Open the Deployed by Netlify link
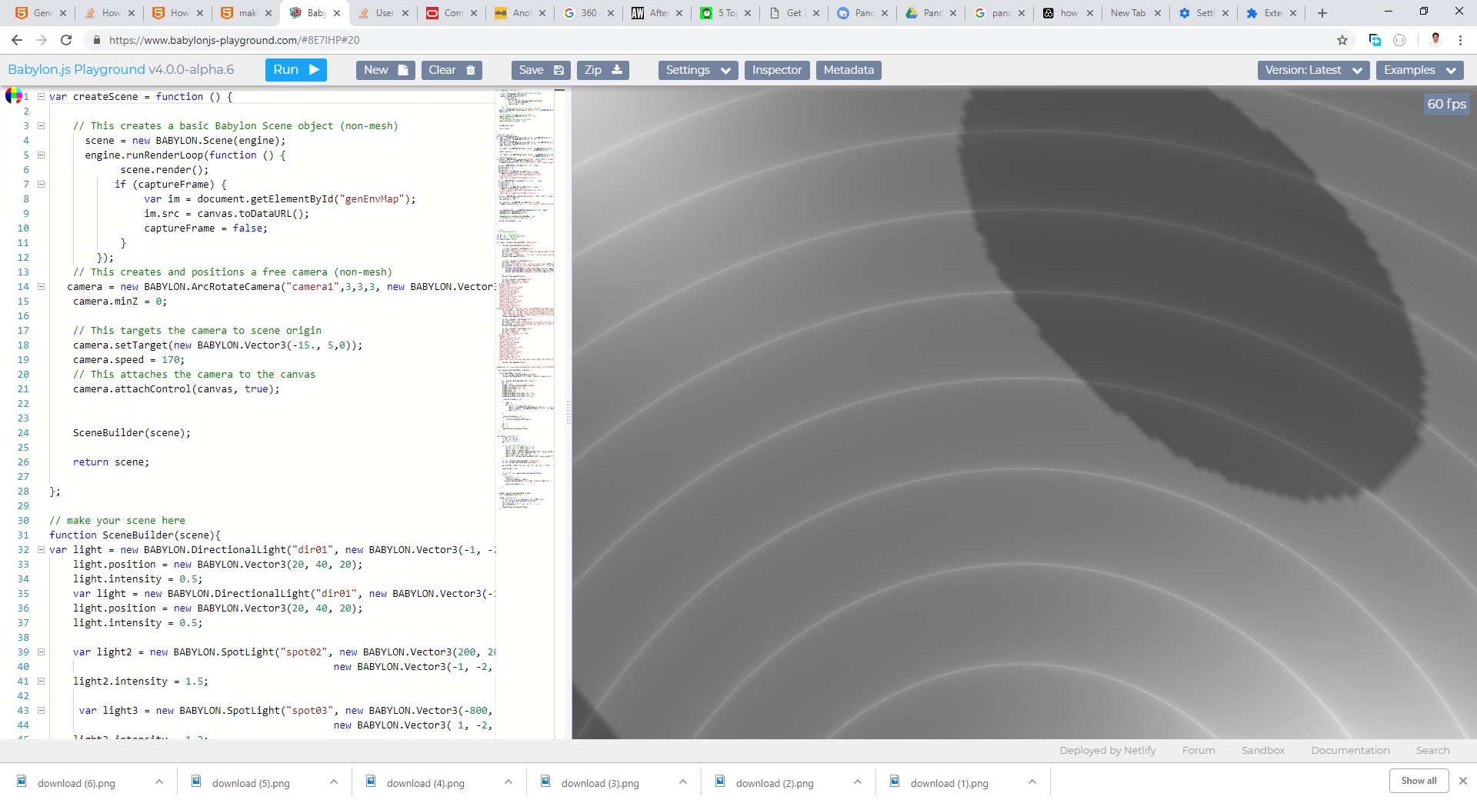1477x800 pixels. tap(1107, 751)
